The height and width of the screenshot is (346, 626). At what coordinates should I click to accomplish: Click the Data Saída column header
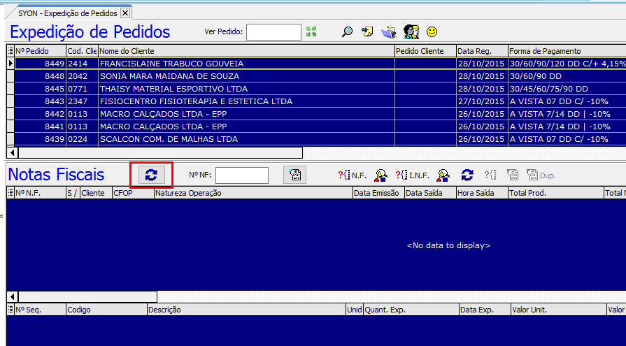click(430, 193)
